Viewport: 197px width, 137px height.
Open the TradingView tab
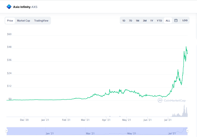coord(41,21)
